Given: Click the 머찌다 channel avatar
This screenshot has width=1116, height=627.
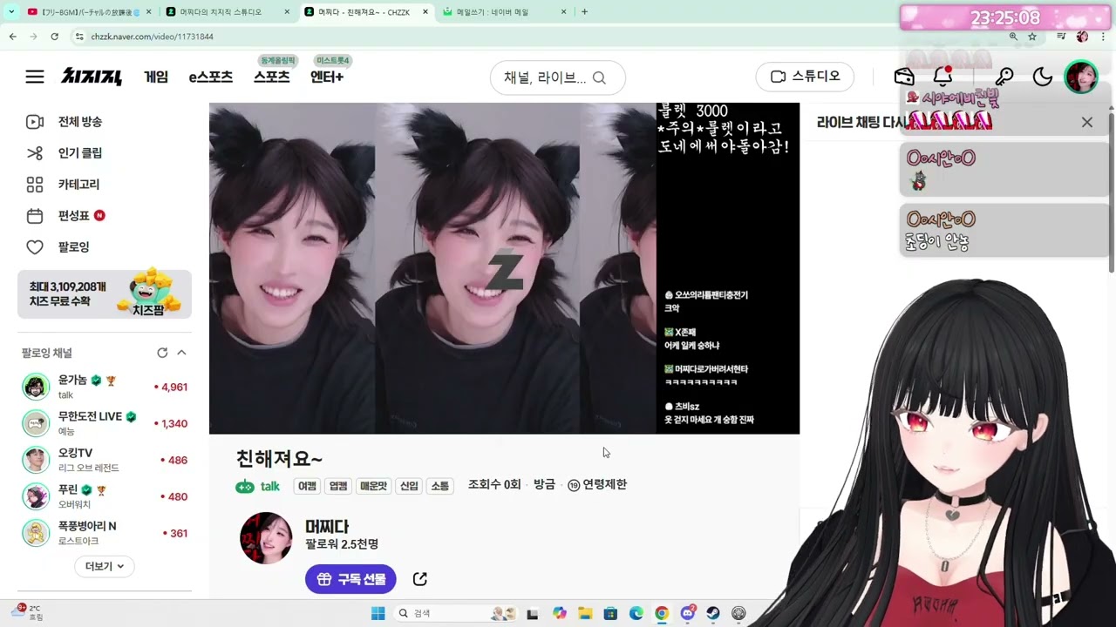Looking at the screenshot, I should click(266, 538).
